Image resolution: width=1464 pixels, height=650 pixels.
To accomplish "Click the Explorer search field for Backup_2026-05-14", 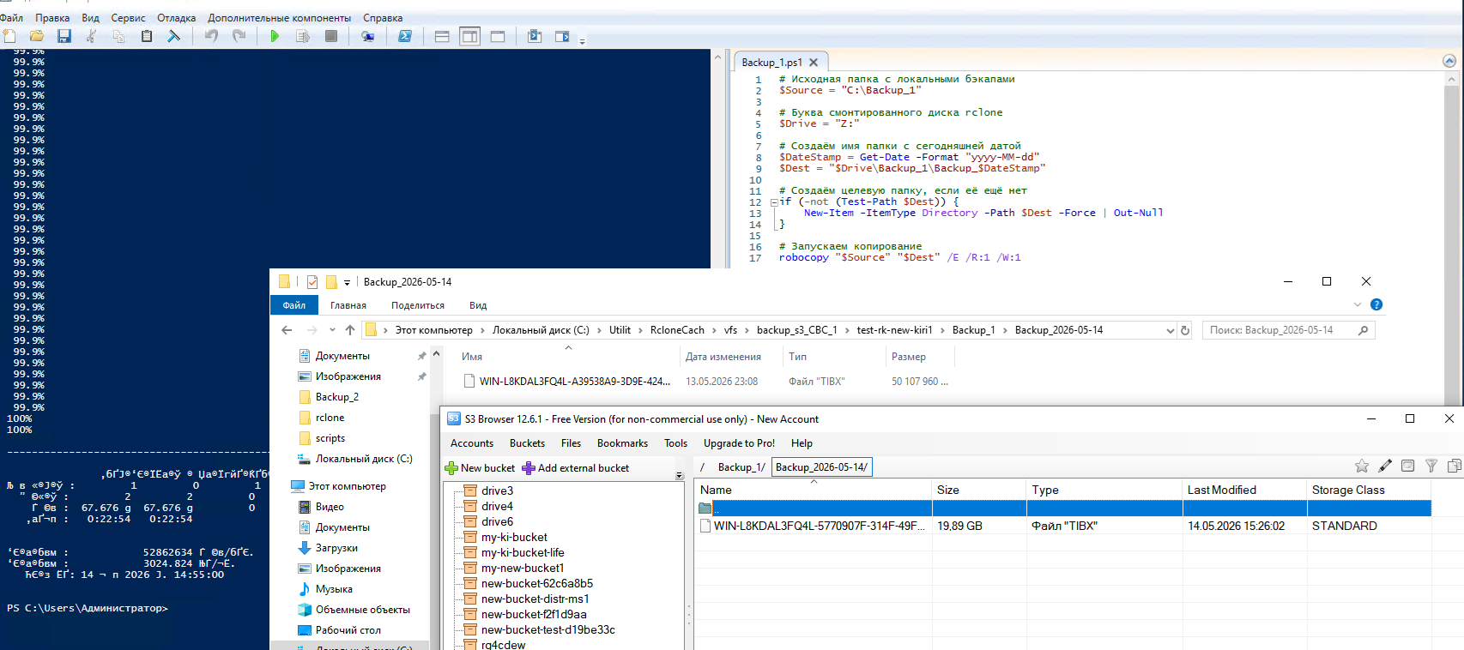I will (x=1288, y=330).
